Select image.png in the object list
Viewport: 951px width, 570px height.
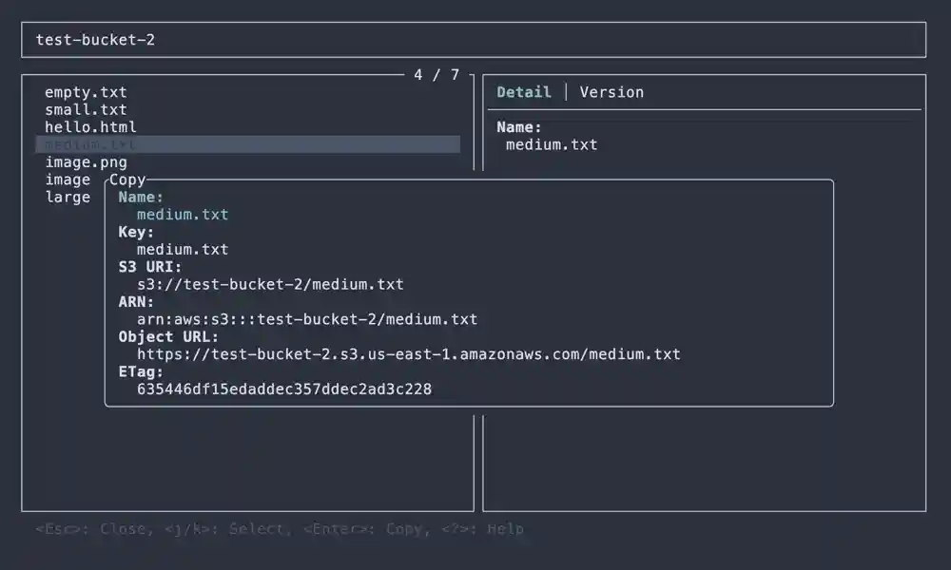click(86, 162)
